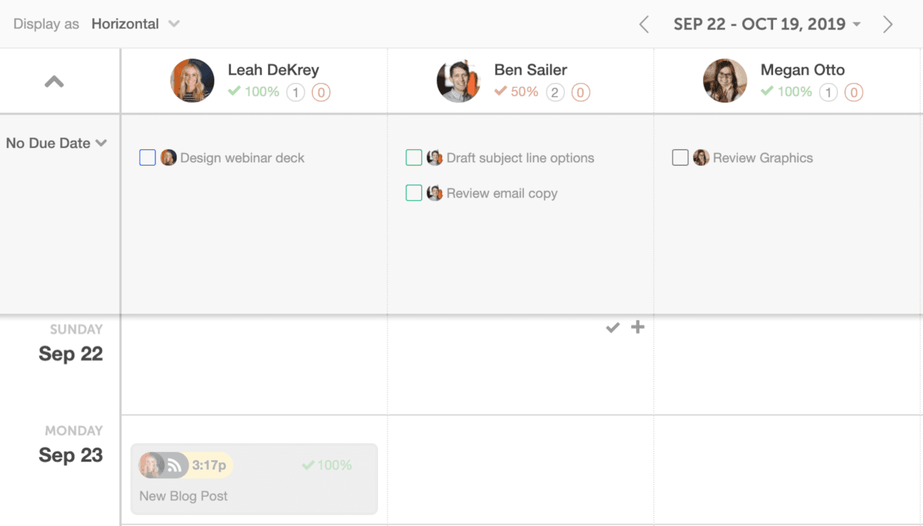Click Ben Sailer's task count 2 badge
The image size is (923, 526).
coord(555,92)
